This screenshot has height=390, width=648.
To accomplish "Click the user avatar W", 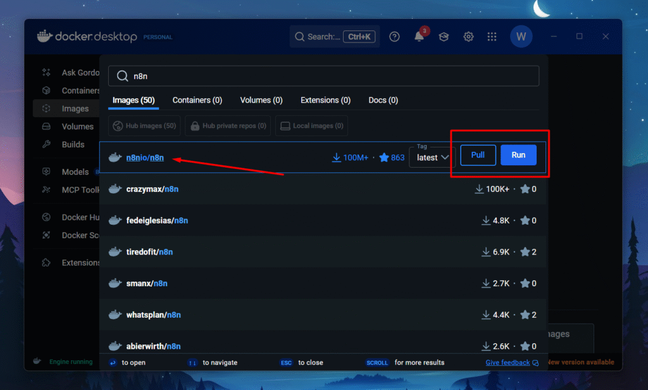I will click(x=521, y=37).
